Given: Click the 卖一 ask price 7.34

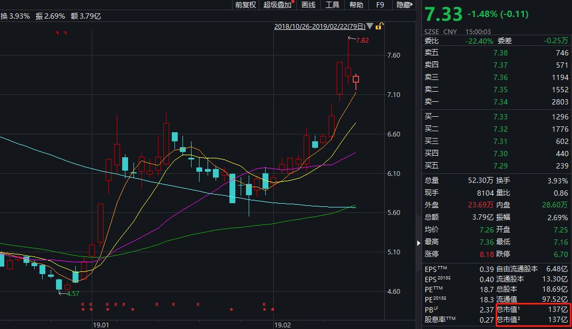Looking at the screenshot, I should click(x=501, y=102).
